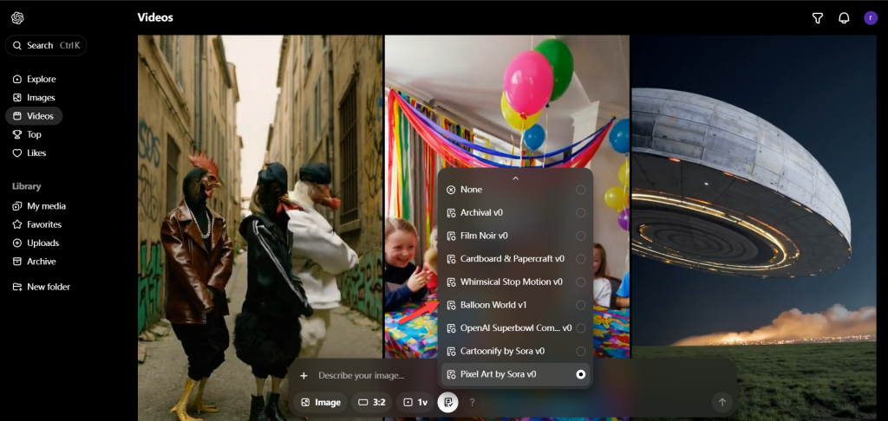888x421 pixels.
Task: Go to Explore page
Action: click(34, 79)
